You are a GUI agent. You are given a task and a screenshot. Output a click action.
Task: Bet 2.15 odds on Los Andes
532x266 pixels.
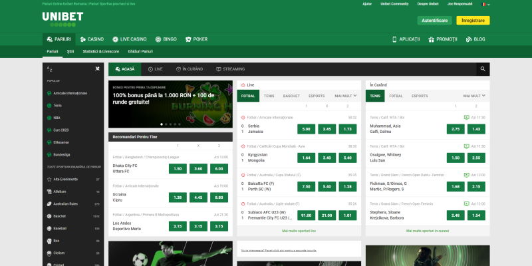click(x=178, y=226)
